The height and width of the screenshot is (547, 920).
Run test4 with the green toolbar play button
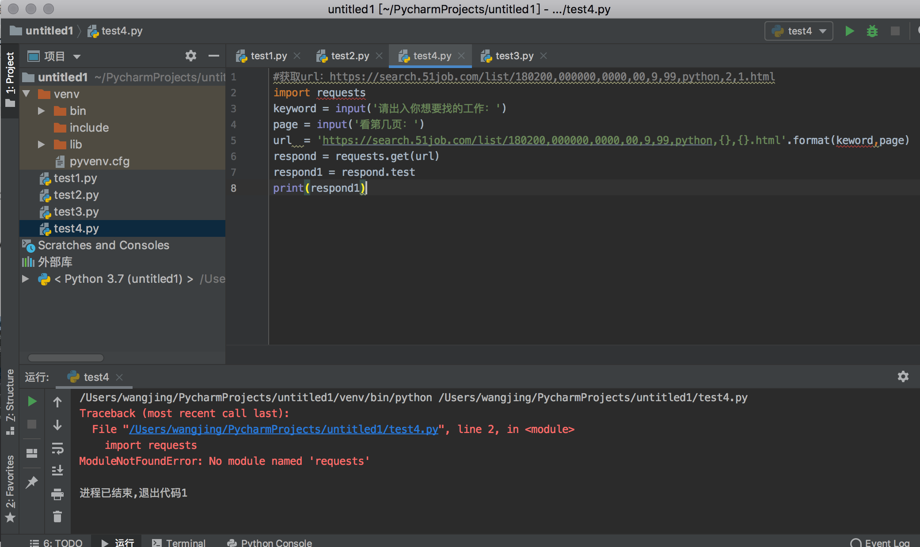click(849, 31)
